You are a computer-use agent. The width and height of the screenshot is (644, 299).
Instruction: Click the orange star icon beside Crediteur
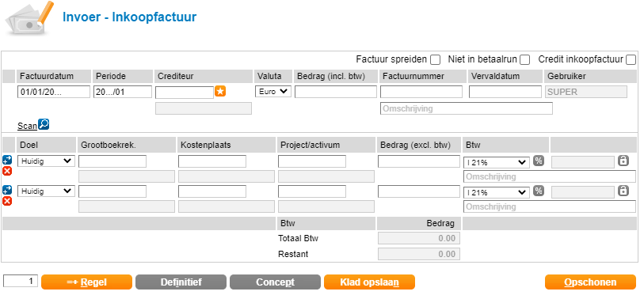pyautogui.click(x=220, y=92)
